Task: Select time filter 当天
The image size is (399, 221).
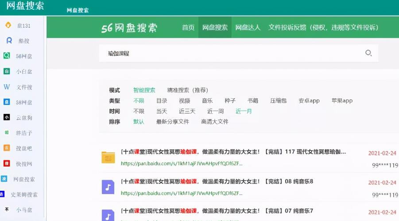Action: pos(162,111)
